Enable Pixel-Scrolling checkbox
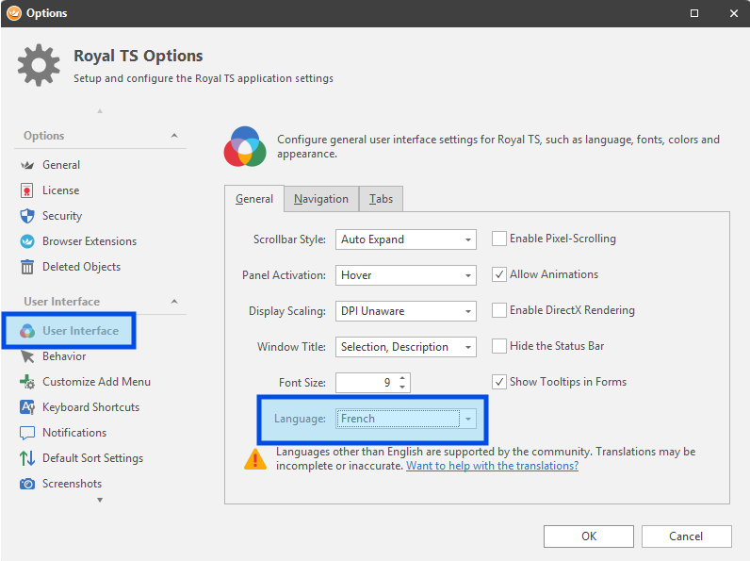The height and width of the screenshot is (561, 750). pyautogui.click(x=498, y=239)
